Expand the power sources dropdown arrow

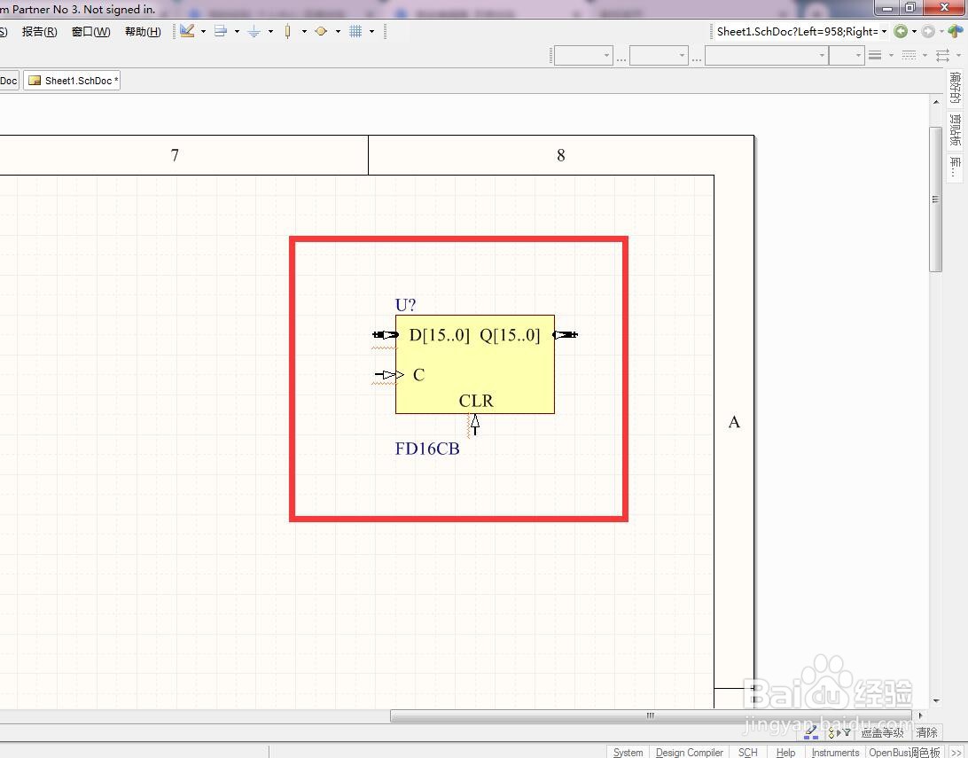(x=270, y=31)
